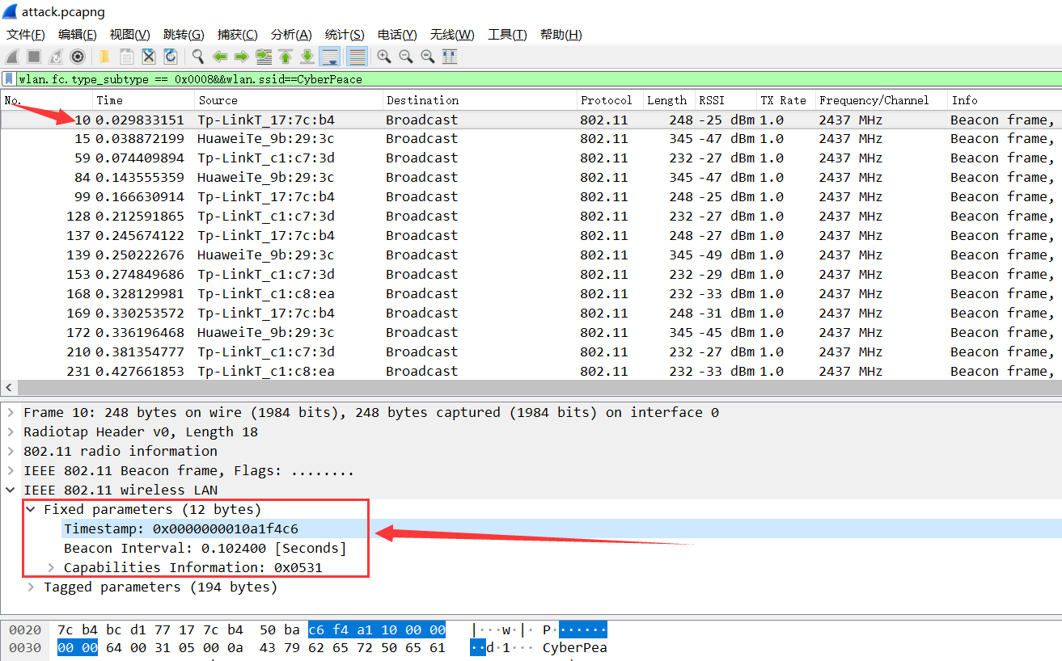Jump to the first packet icon
This screenshot has height=661, width=1062.
pos(286,57)
